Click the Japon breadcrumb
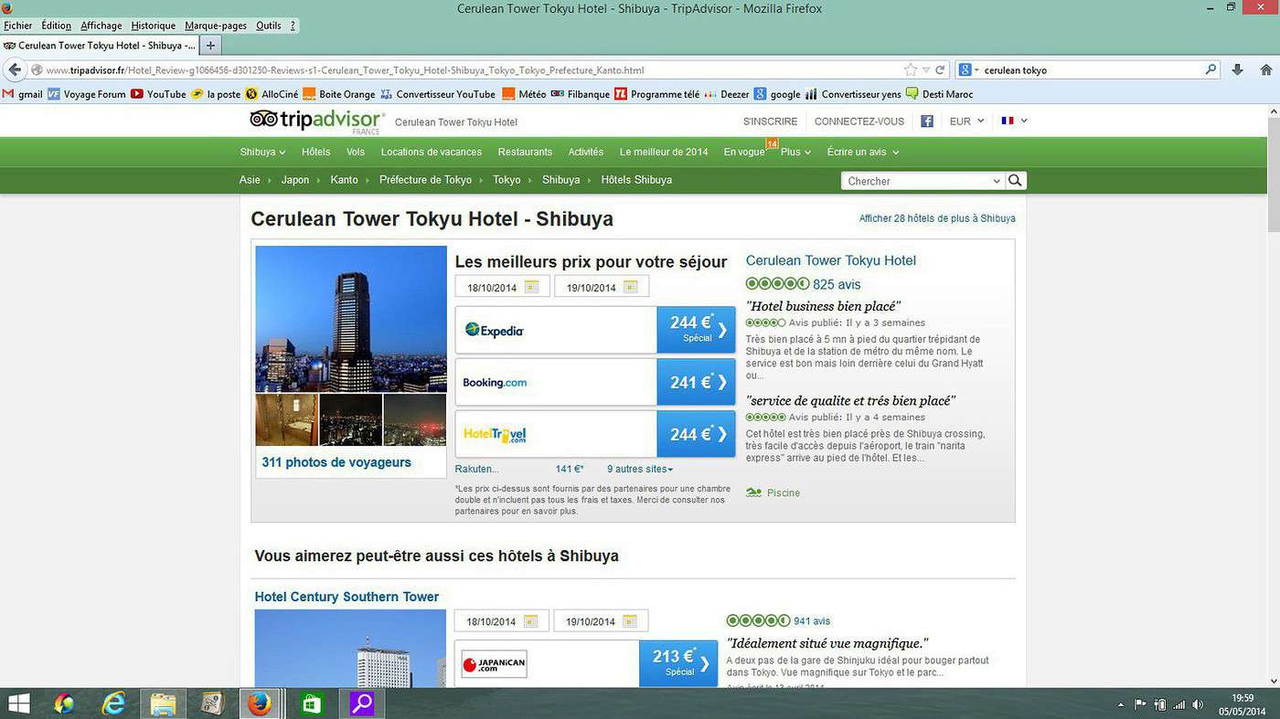The width and height of the screenshot is (1280, 719). point(295,180)
